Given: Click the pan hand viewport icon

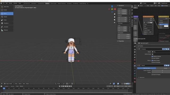Looking at the screenshot, I should [x=114, y=17].
